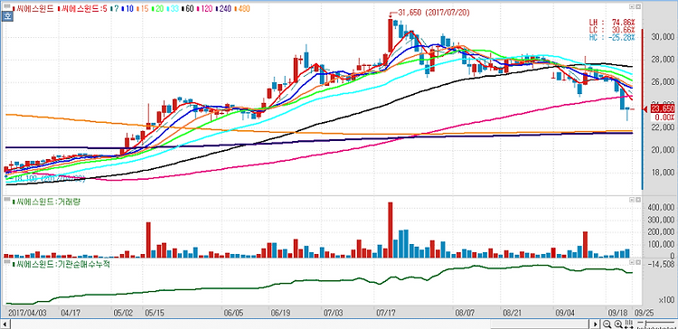Click the -14,508 axis value
This screenshot has height=329, width=678.
[x=661, y=264]
